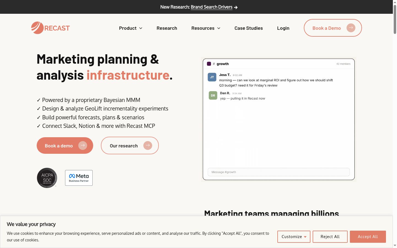Click the Our research button

[130, 145]
